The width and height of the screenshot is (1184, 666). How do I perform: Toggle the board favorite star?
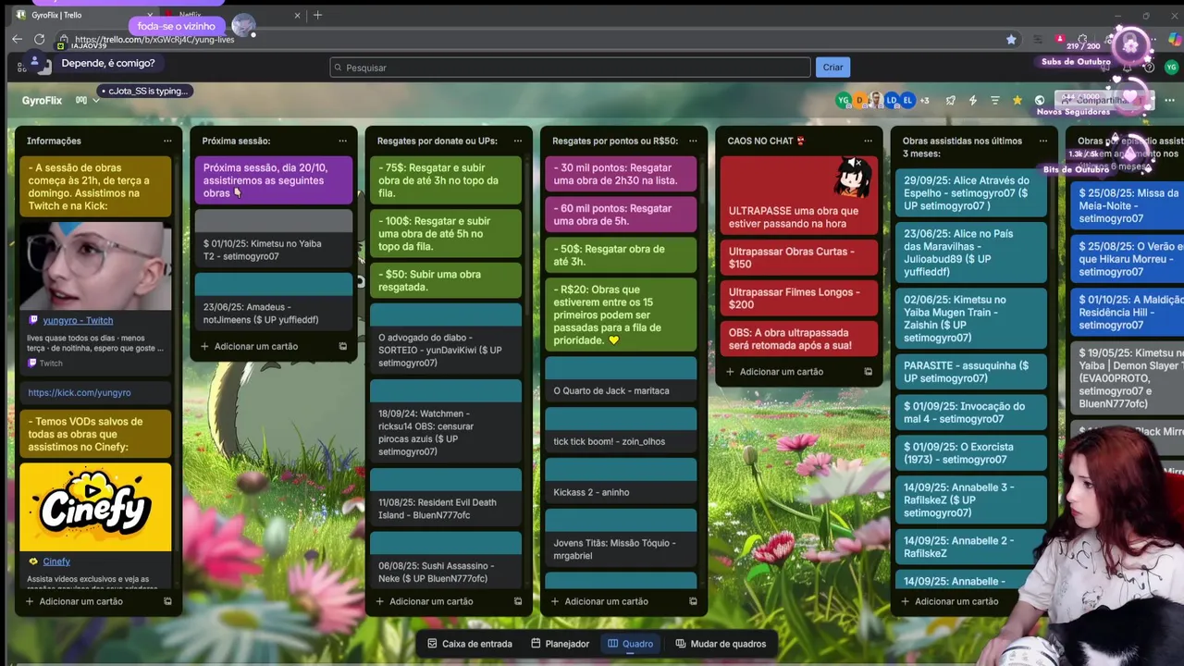pyautogui.click(x=1017, y=100)
